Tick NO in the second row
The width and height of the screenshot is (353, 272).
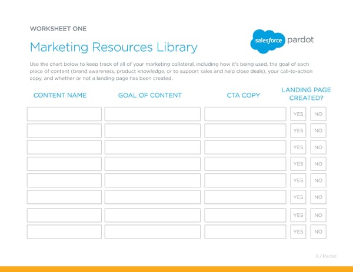point(318,131)
